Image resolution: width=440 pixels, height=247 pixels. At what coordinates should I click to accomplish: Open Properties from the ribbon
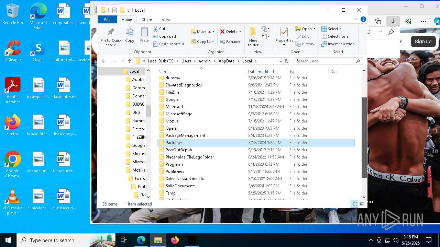point(284,37)
